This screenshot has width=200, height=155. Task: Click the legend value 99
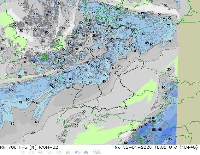[x=86, y=152]
